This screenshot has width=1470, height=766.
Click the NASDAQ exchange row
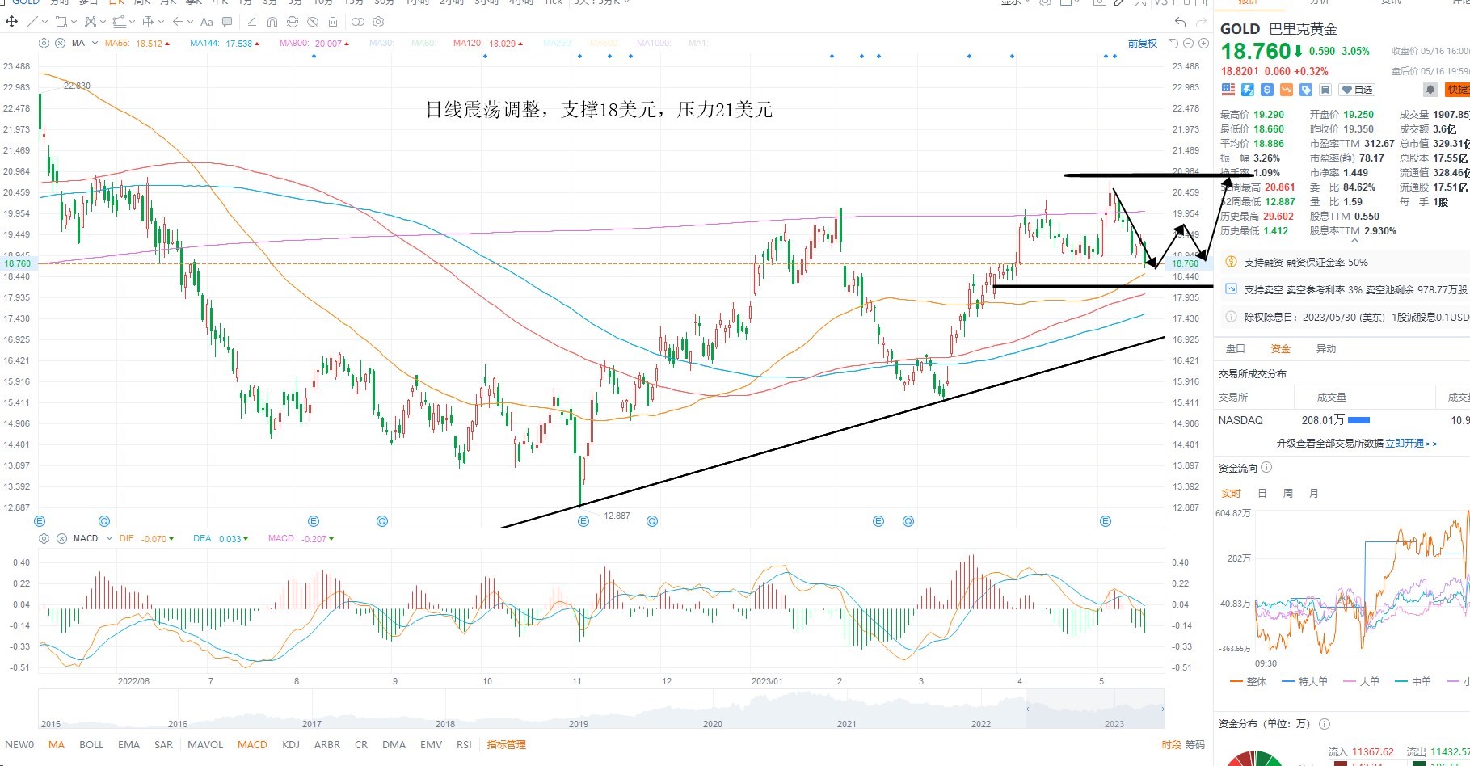pyautogui.click(x=1342, y=420)
